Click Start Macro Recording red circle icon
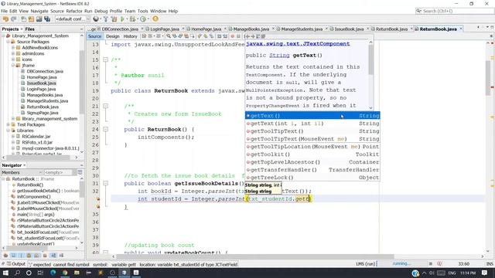Screen dimensions: 495x278 point(232,36)
